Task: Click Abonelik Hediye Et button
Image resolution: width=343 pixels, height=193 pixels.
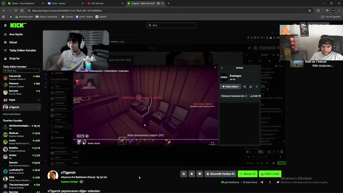Action: click(x=221, y=174)
